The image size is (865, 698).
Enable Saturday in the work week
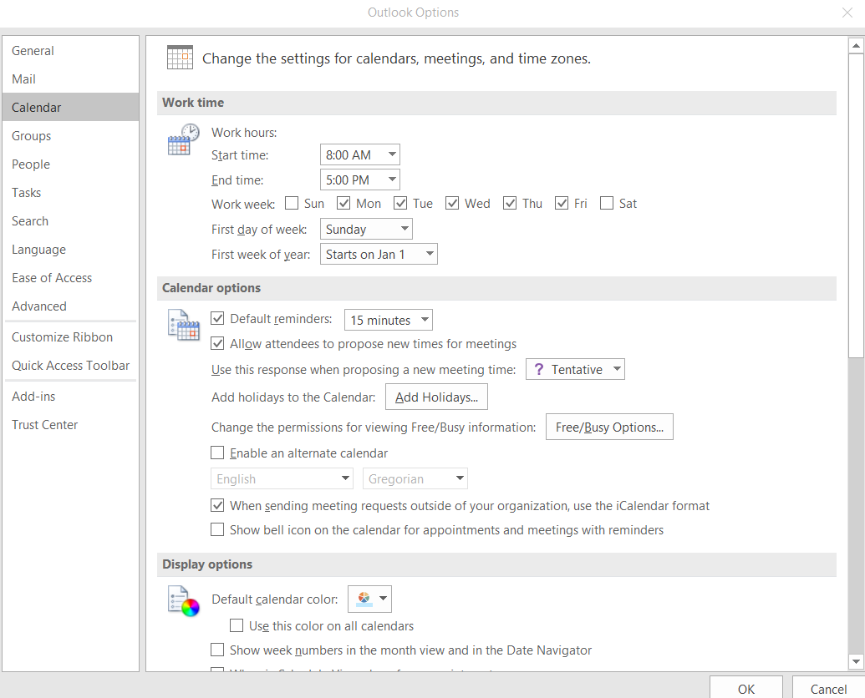point(606,202)
